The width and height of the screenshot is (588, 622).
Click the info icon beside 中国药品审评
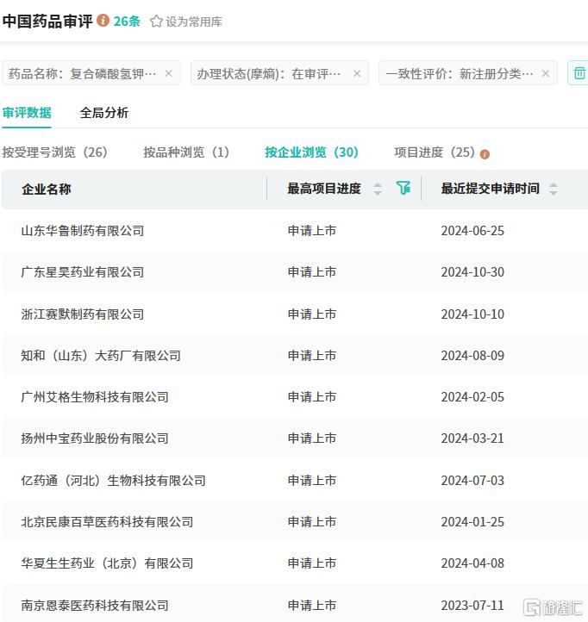pyautogui.click(x=103, y=20)
